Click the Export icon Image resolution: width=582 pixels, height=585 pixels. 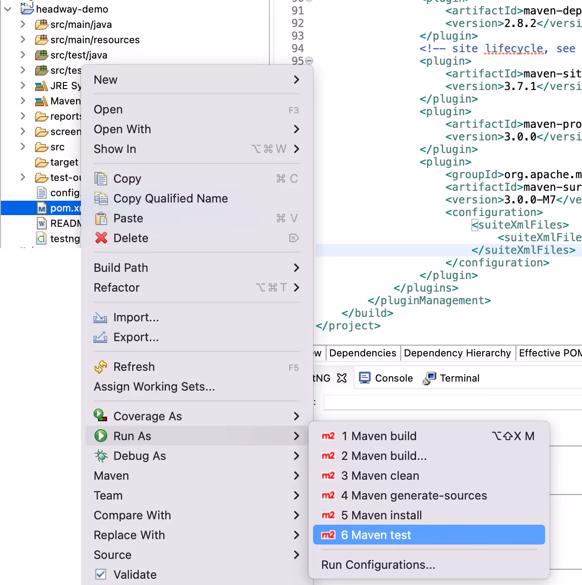(100, 337)
